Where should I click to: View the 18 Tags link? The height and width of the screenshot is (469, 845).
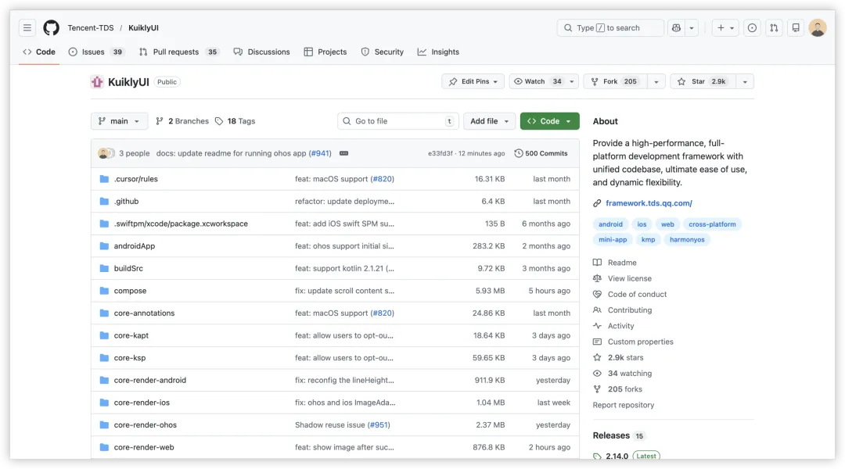click(235, 121)
